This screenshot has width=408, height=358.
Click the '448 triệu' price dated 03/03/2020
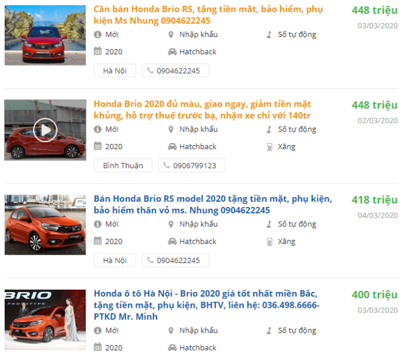pos(375,11)
